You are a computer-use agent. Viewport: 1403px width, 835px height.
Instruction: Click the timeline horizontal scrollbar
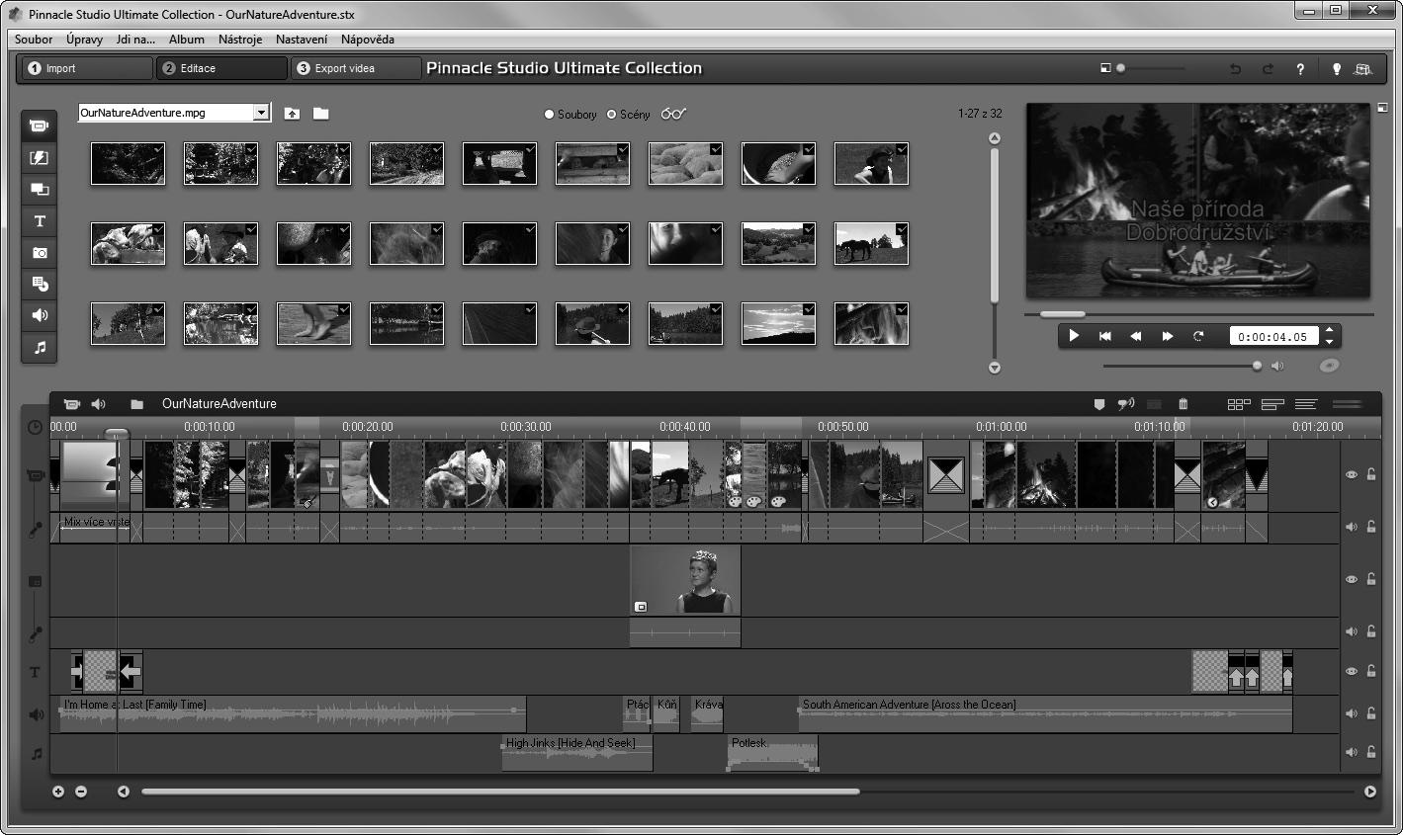pyautogui.click(x=500, y=792)
